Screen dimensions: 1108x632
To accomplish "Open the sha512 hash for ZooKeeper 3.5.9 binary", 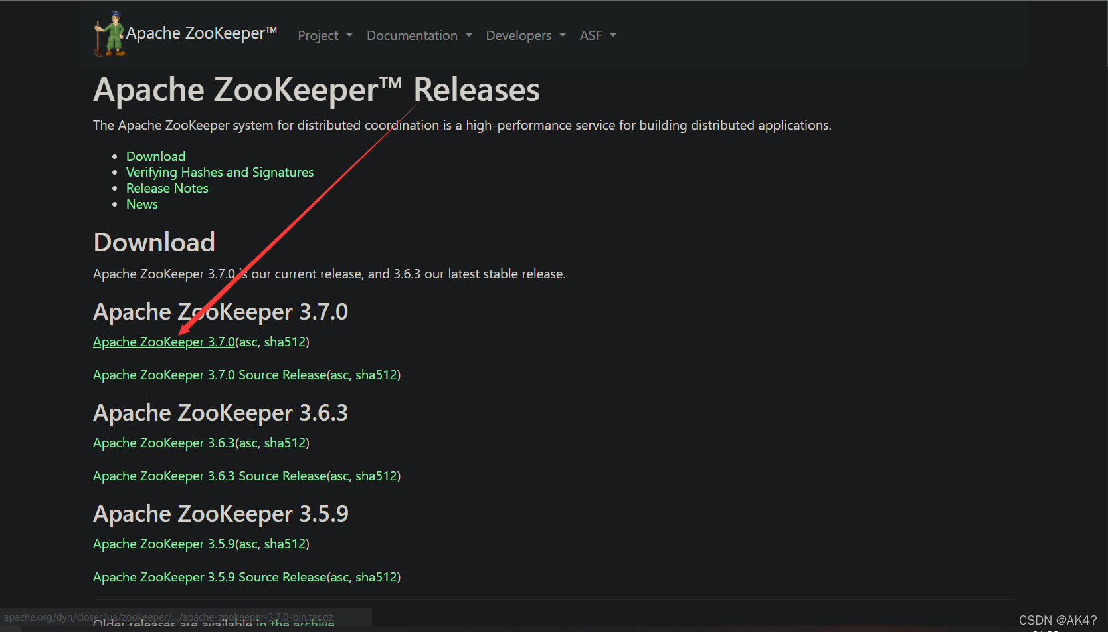I will click(x=285, y=544).
